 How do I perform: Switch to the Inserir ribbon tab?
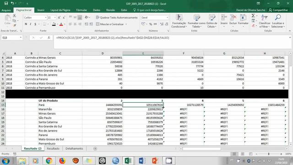click(x=41, y=10)
